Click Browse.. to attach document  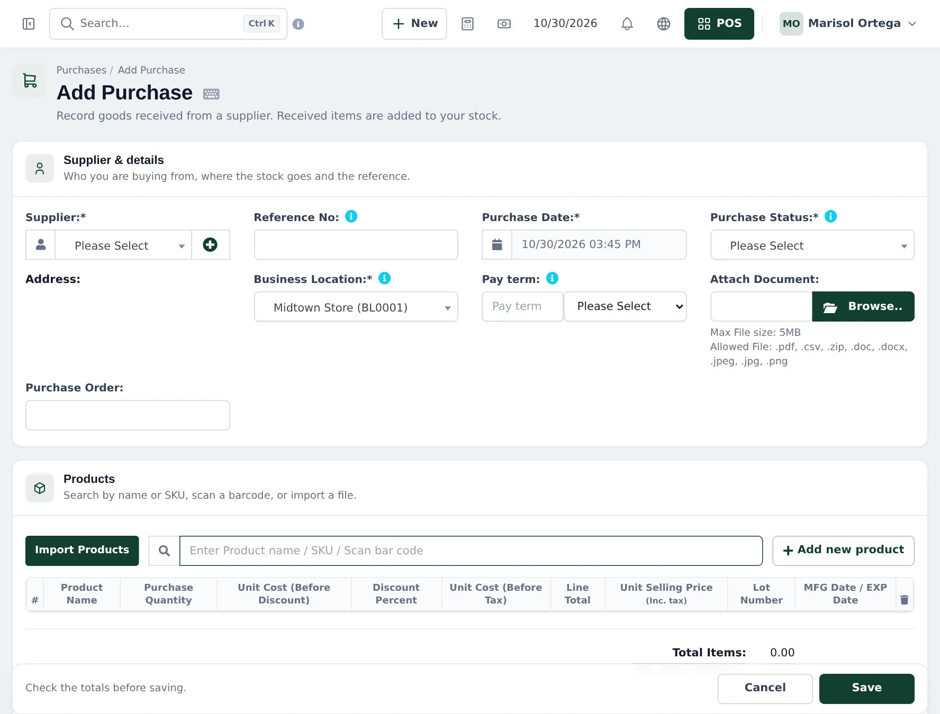(863, 306)
